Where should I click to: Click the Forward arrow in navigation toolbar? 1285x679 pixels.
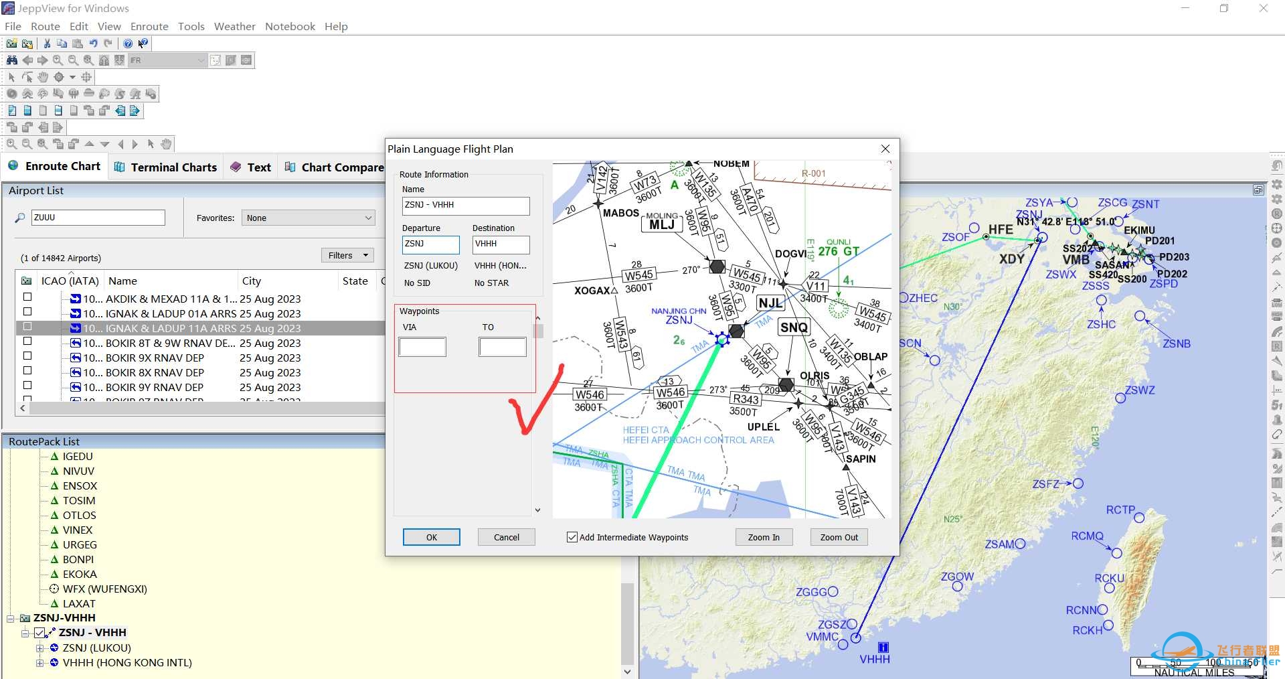[x=42, y=60]
